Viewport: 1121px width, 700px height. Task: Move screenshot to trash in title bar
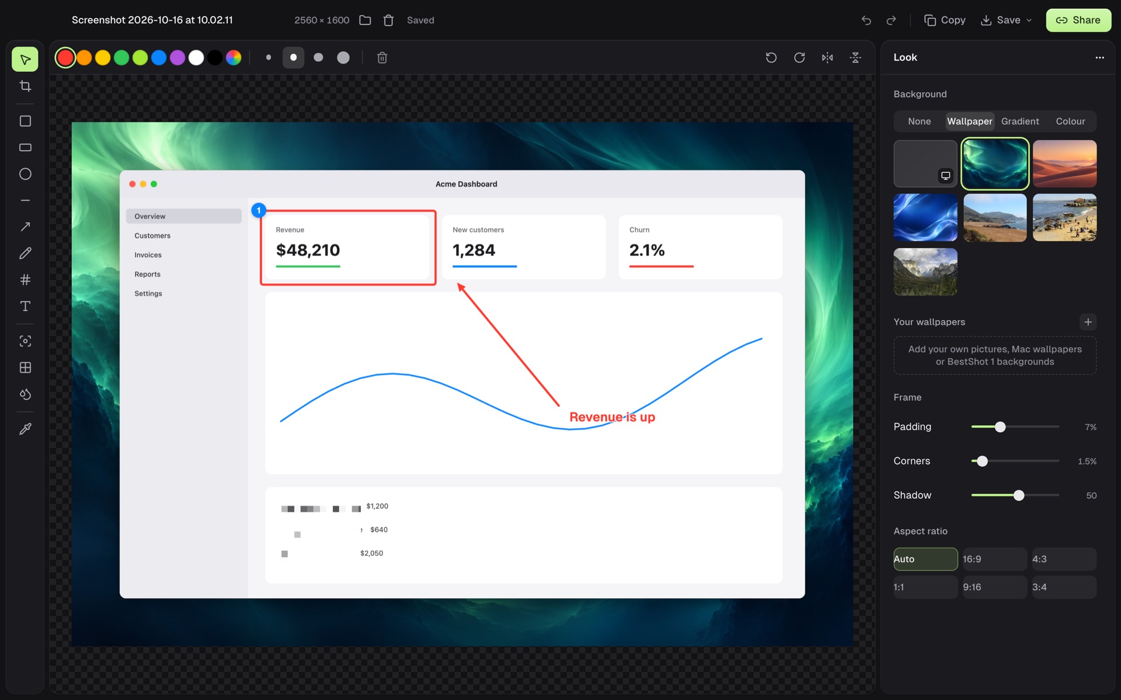click(x=388, y=20)
